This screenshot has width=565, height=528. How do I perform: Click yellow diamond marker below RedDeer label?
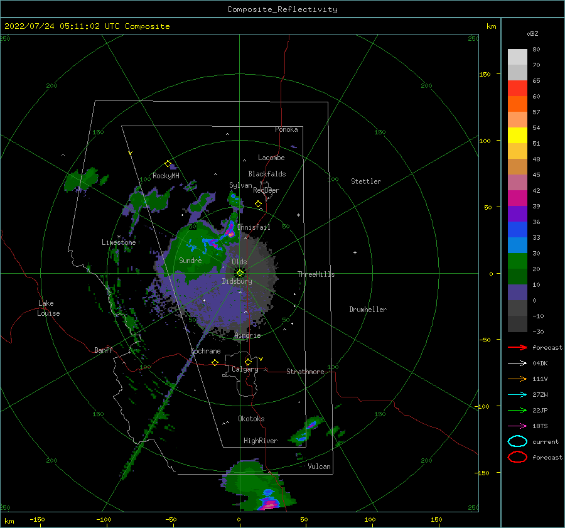[258, 204]
